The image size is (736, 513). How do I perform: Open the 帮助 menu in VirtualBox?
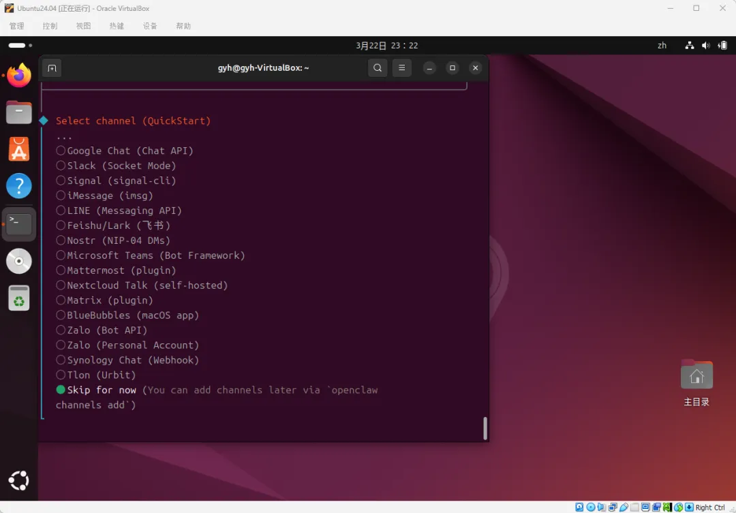tap(183, 27)
